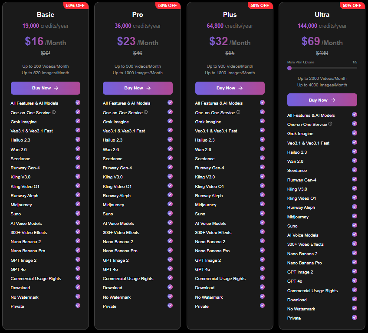Click the info icon beside Pro One-on-One Service
Image resolution: width=368 pixels, height=333 pixels.
pos(146,112)
